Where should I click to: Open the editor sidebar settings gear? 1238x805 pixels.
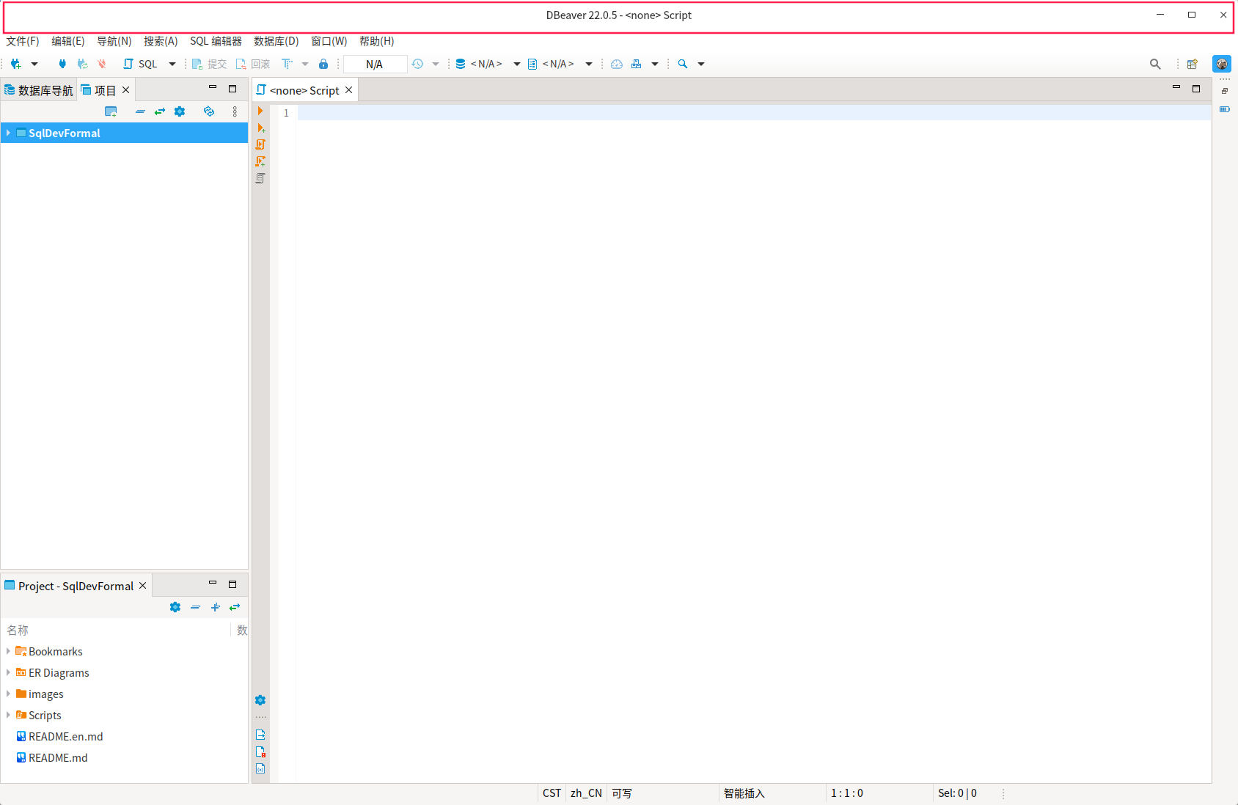[x=260, y=700]
